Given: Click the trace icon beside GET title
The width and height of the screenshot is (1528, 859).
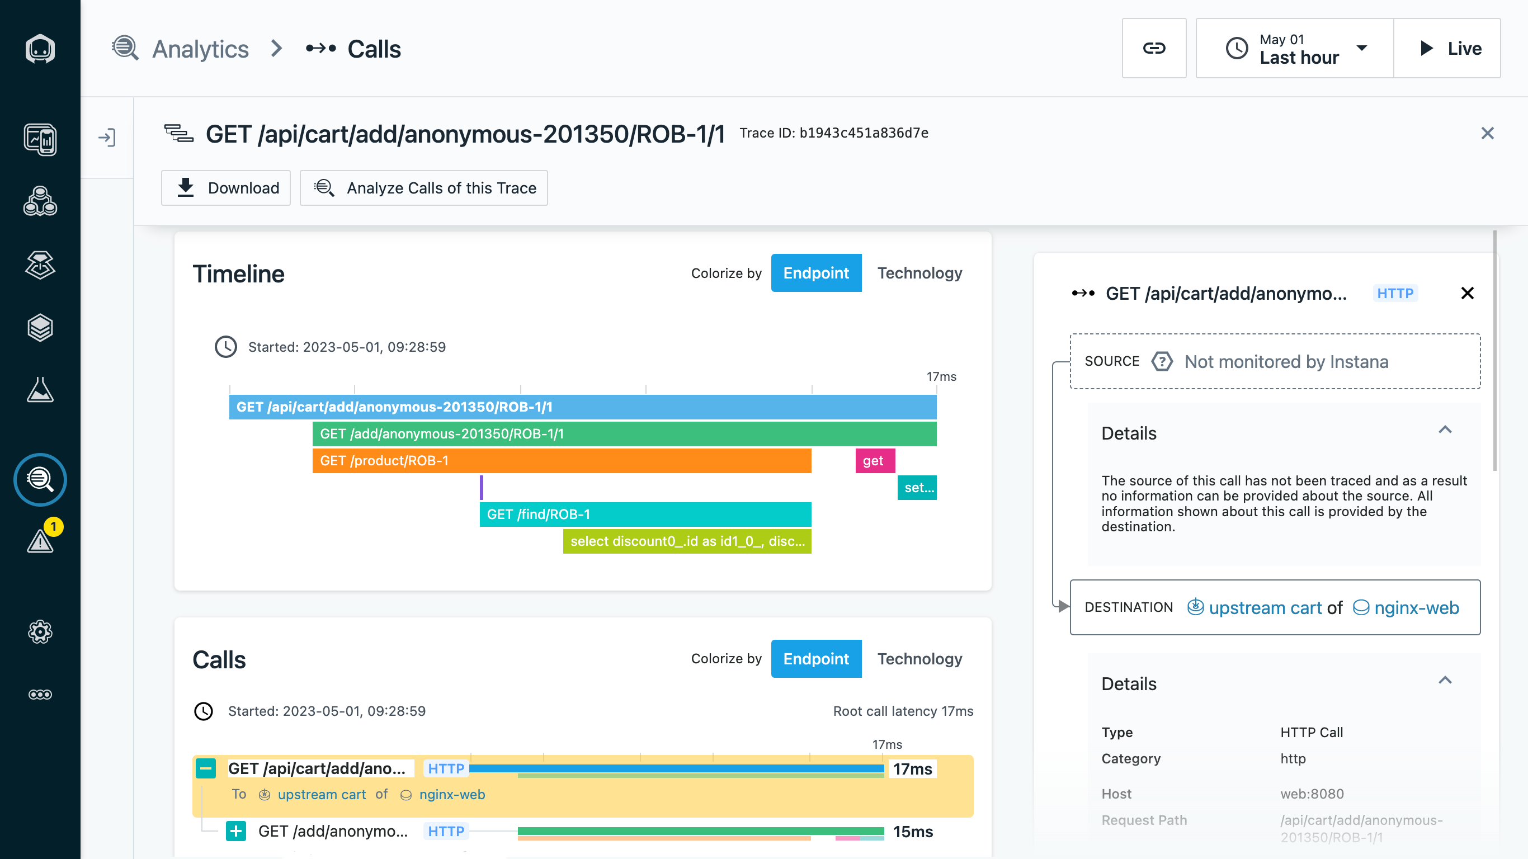Looking at the screenshot, I should [x=178, y=134].
